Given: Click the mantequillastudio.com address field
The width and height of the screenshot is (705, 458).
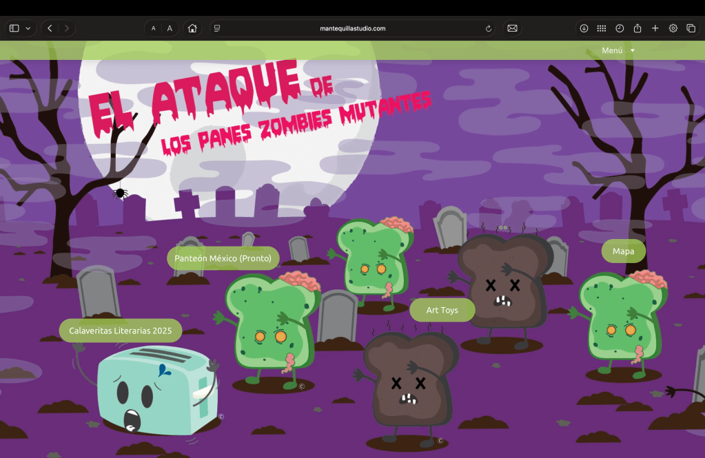Looking at the screenshot, I should [x=353, y=28].
